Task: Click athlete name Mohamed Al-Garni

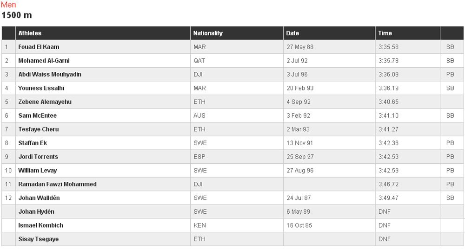Action: coord(44,61)
